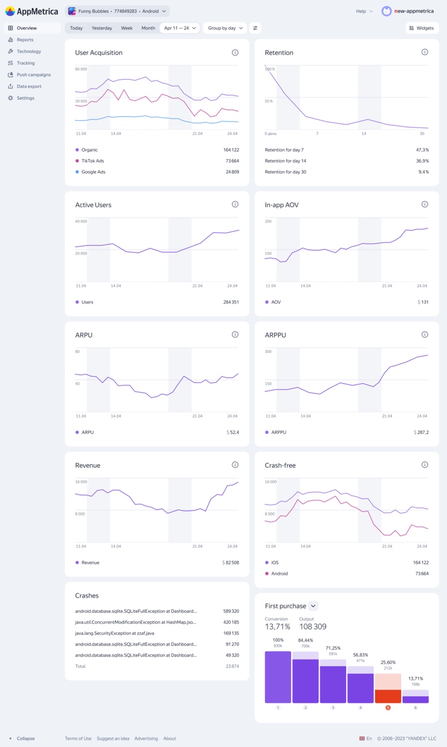Select funnel step 5 red bar
This screenshot has height=747, width=447.
(x=388, y=696)
